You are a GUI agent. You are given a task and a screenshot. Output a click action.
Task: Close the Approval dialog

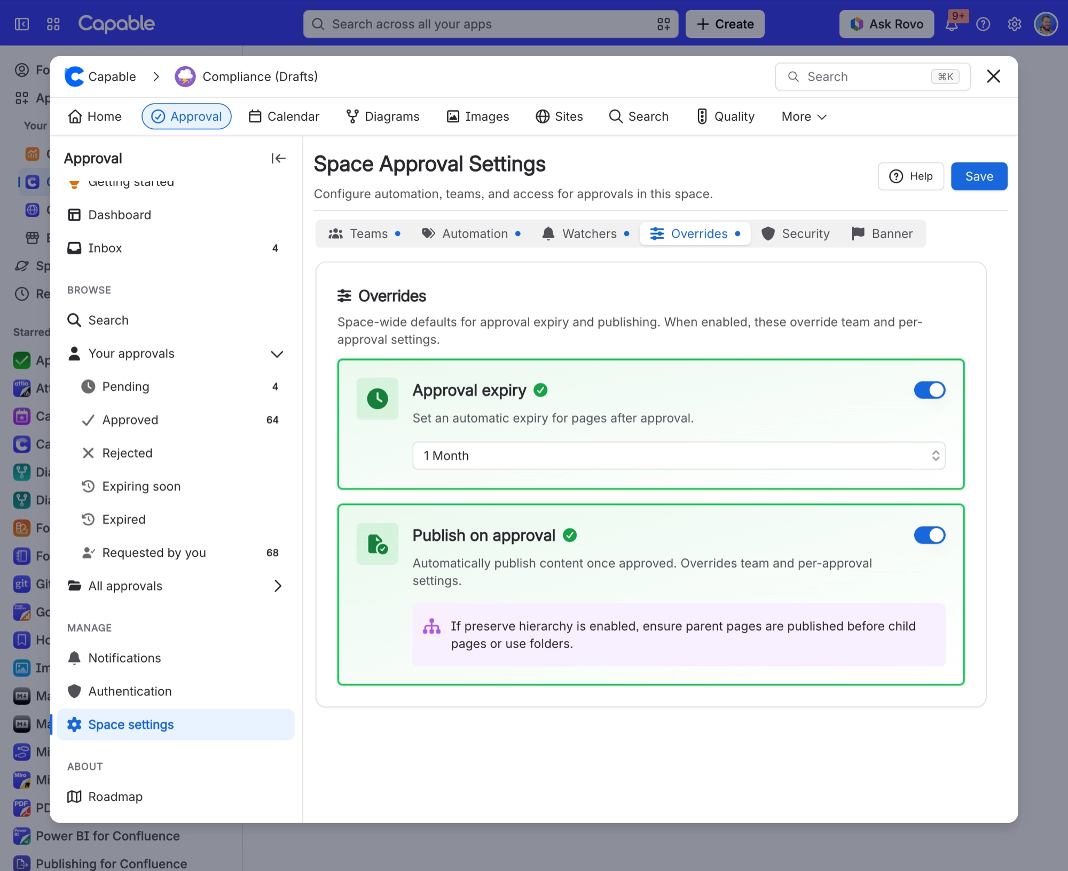[993, 76]
